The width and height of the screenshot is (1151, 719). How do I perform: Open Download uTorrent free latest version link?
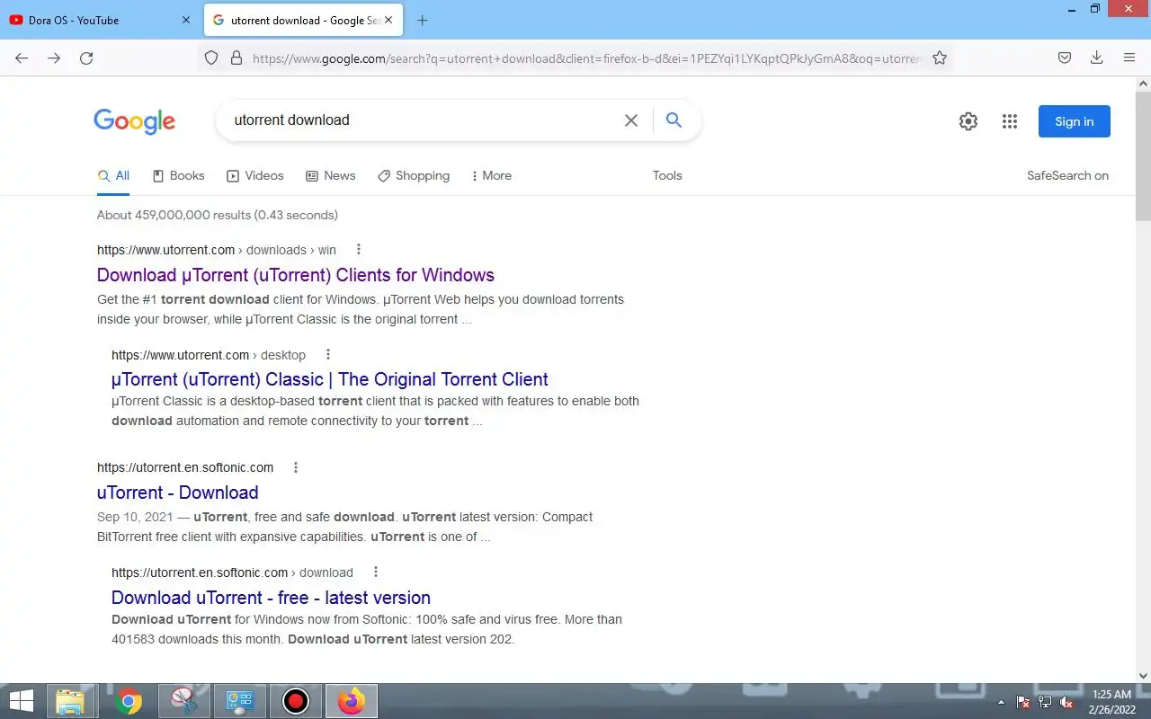tap(271, 598)
